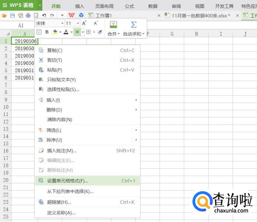This screenshot has height=222, width=257.
Task: Click the select-all corner triangle
Action: coord(8,34)
